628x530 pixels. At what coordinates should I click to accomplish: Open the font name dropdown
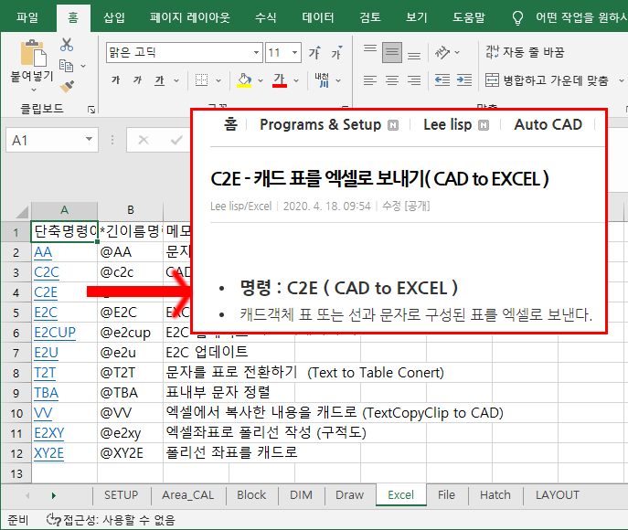pyautogui.click(x=256, y=52)
